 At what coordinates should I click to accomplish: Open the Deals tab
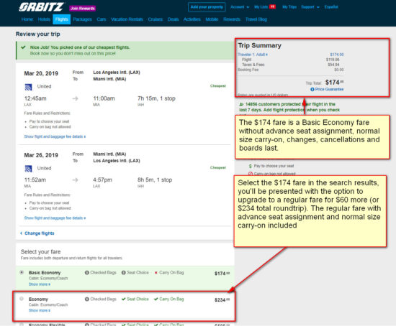pos(173,19)
